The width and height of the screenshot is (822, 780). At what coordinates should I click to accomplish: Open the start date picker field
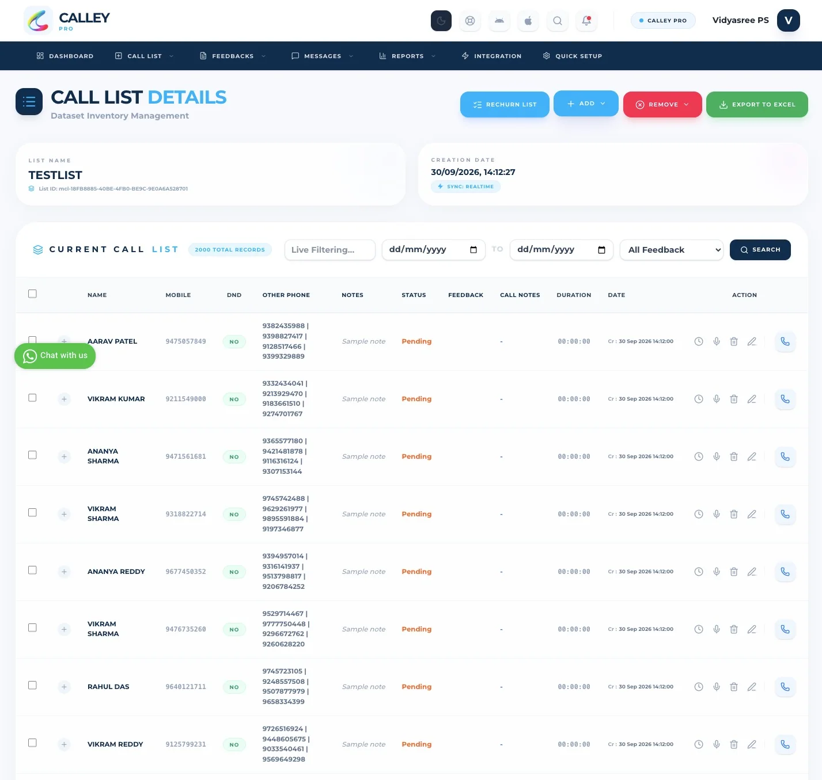pos(434,250)
